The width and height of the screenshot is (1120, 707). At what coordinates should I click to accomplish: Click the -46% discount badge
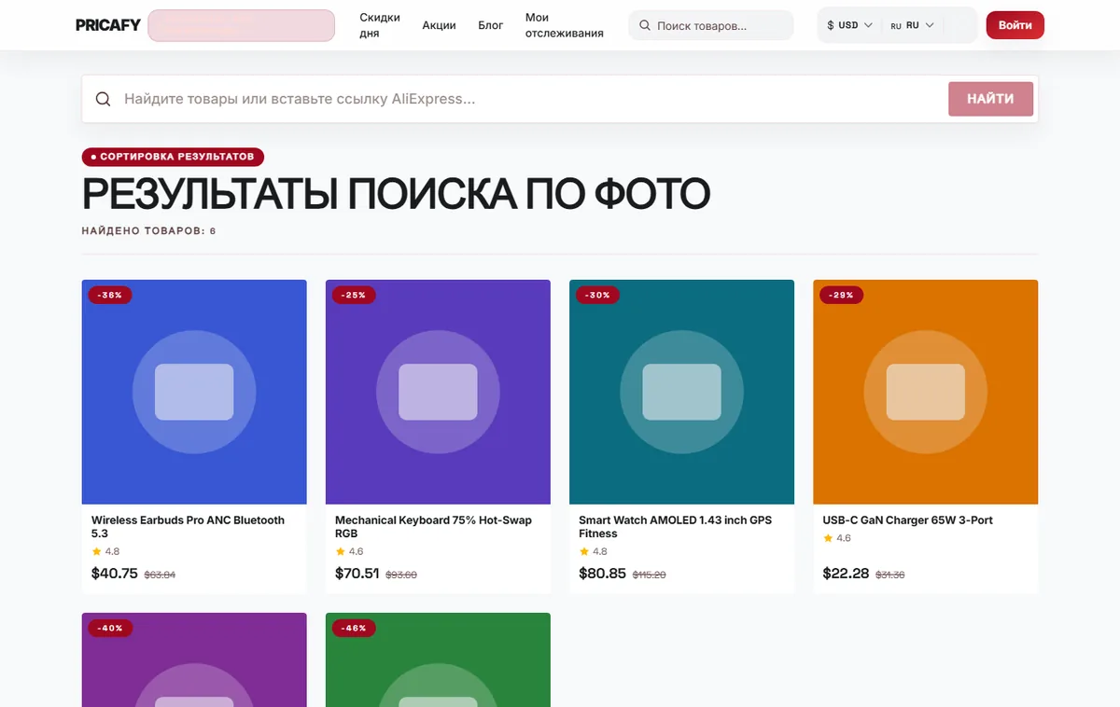tap(354, 628)
